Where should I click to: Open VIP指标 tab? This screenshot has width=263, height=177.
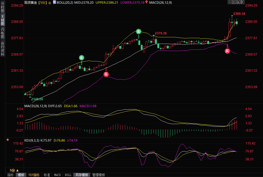(34, 175)
